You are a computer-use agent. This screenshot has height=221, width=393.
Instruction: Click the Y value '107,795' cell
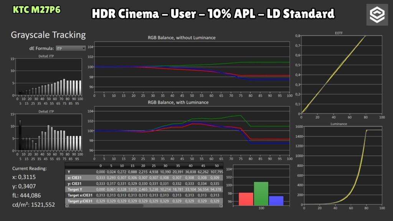click(216, 172)
